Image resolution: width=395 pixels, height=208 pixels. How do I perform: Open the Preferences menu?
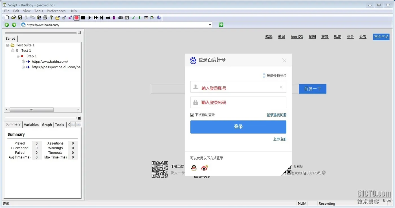56,11
